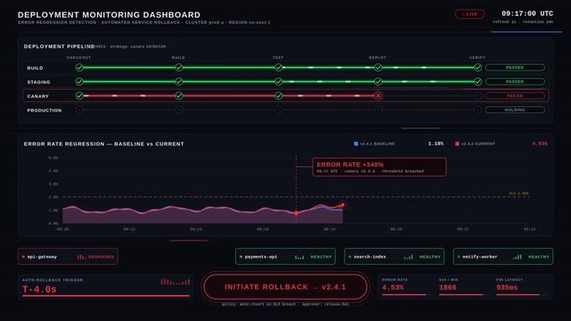The width and height of the screenshot is (571, 321).
Task: Click the STAGING pipeline row label
Action: pyautogui.click(x=38, y=82)
